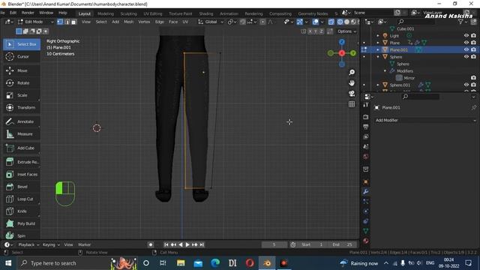Image resolution: width=480 pixels, height=270 pixels.
Task: Open the outliner filter dropdown
Action: [462, 22]
